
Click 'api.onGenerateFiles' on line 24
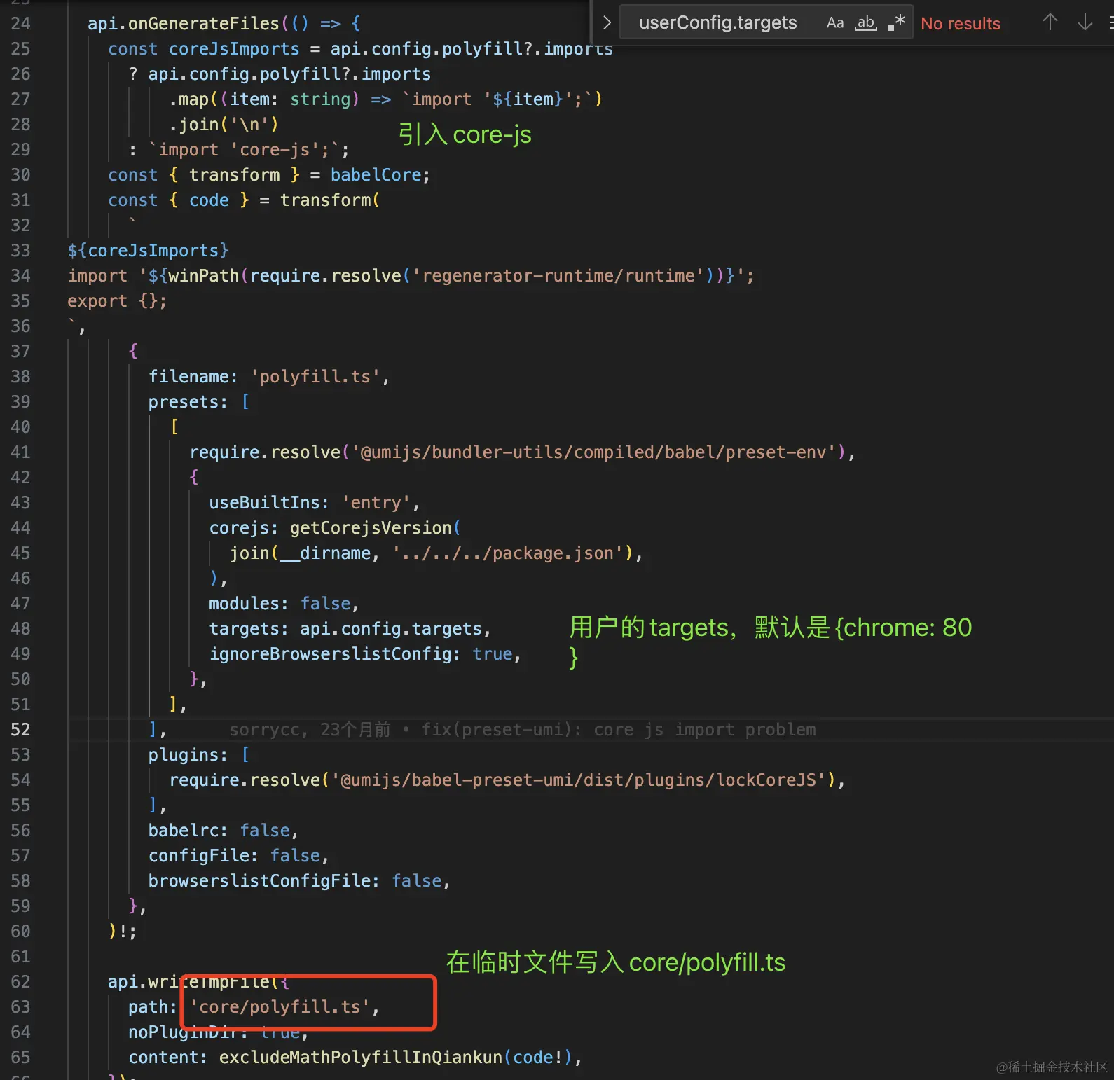point(184,24)
